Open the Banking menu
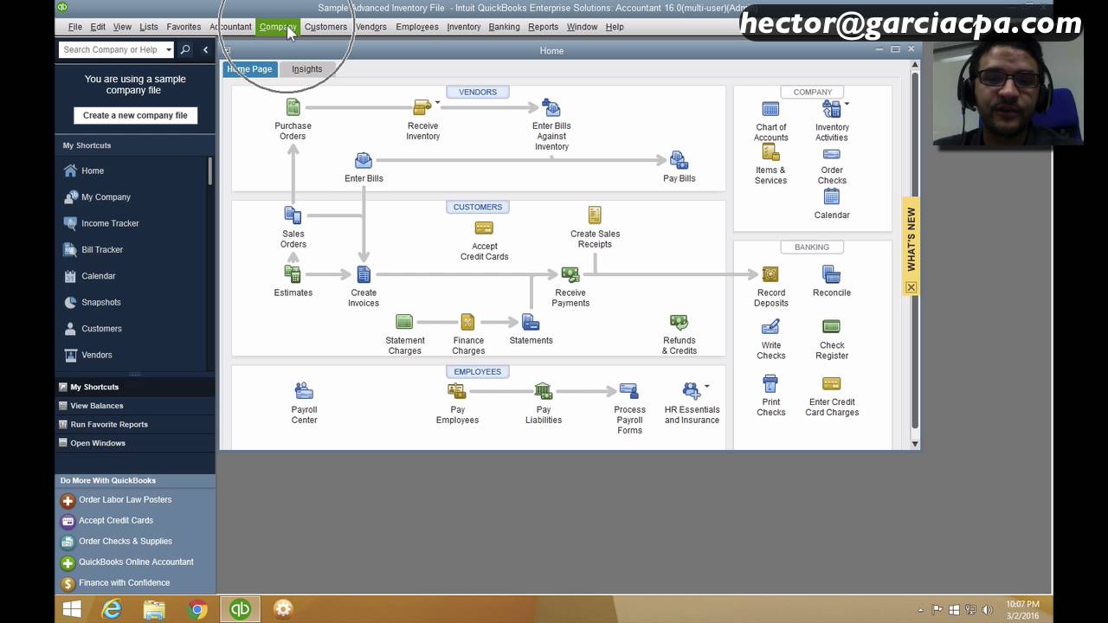Image resolution: width=1108 pixels, height=623 pixels. tap(504, 27)
